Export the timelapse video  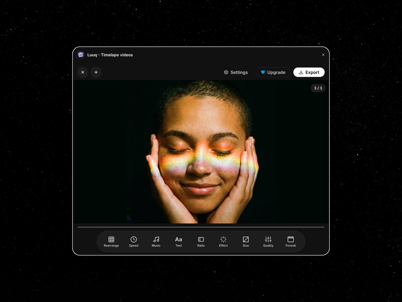click(x=309, y=72)
